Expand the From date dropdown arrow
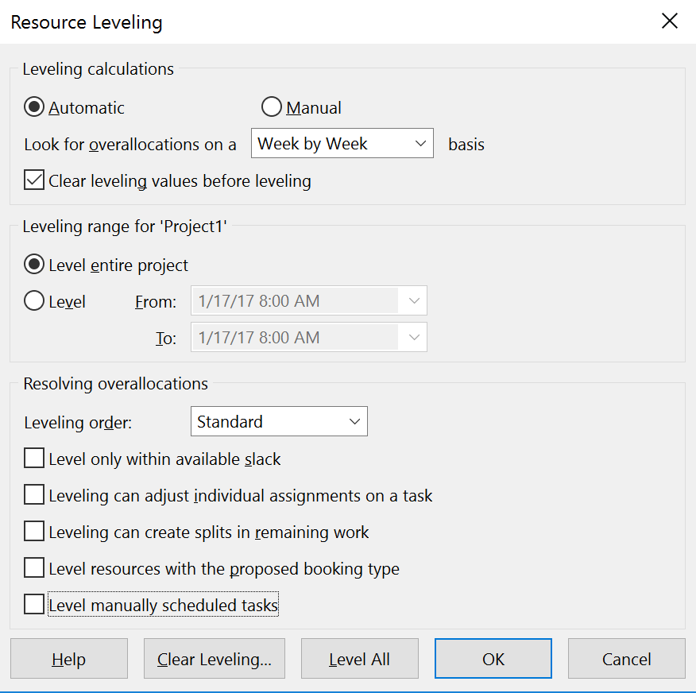The image size is (696, 693). click(x=413, y=301)
